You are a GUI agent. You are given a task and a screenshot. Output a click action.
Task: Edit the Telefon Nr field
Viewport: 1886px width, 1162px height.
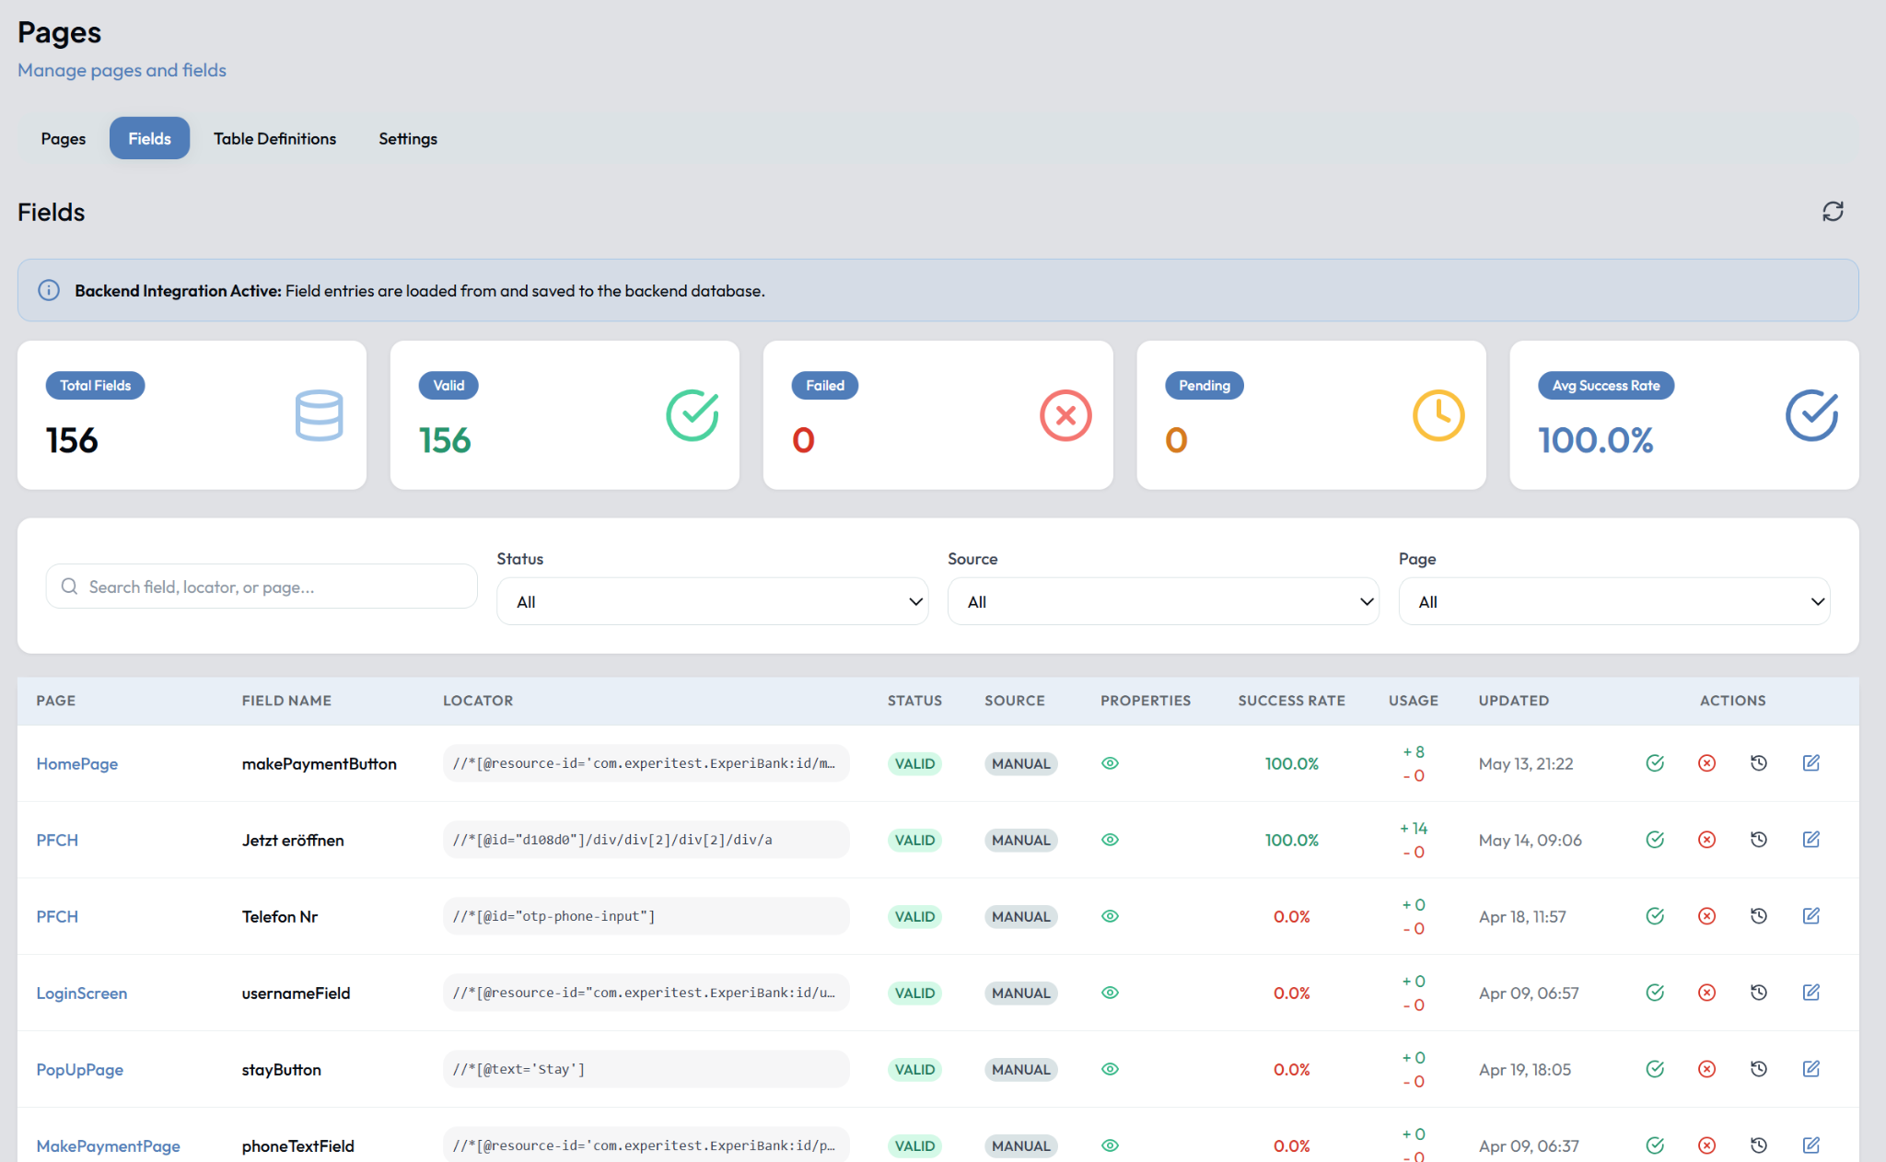coord(1810,916)
